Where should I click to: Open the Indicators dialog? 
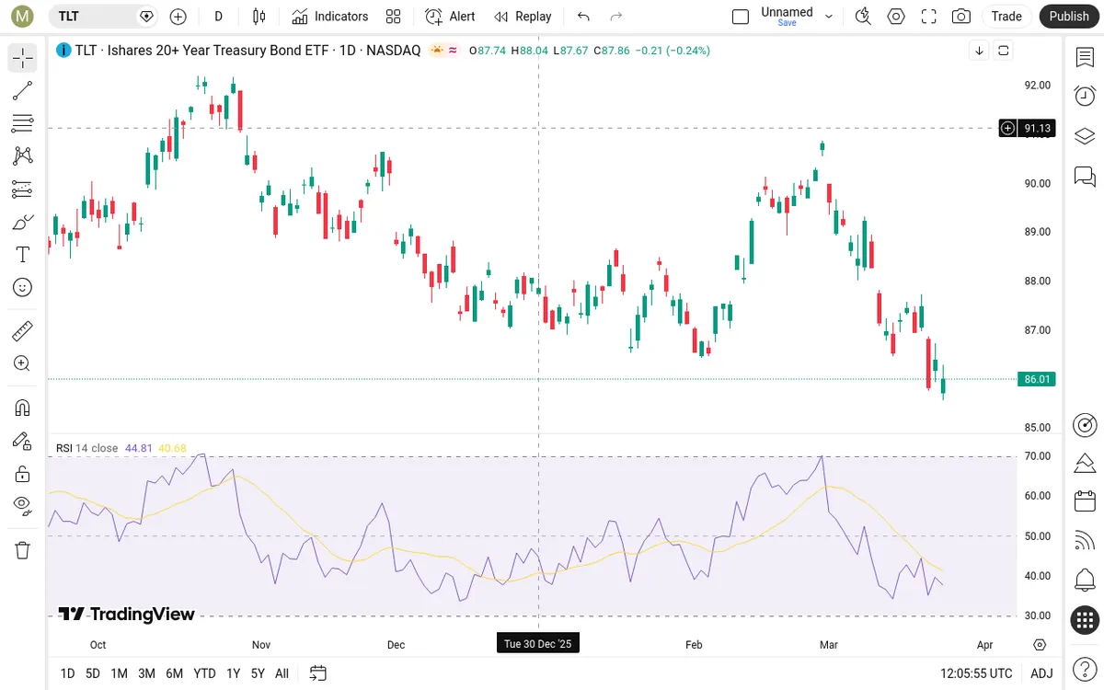pyautogui.click(x=330, y=16)
